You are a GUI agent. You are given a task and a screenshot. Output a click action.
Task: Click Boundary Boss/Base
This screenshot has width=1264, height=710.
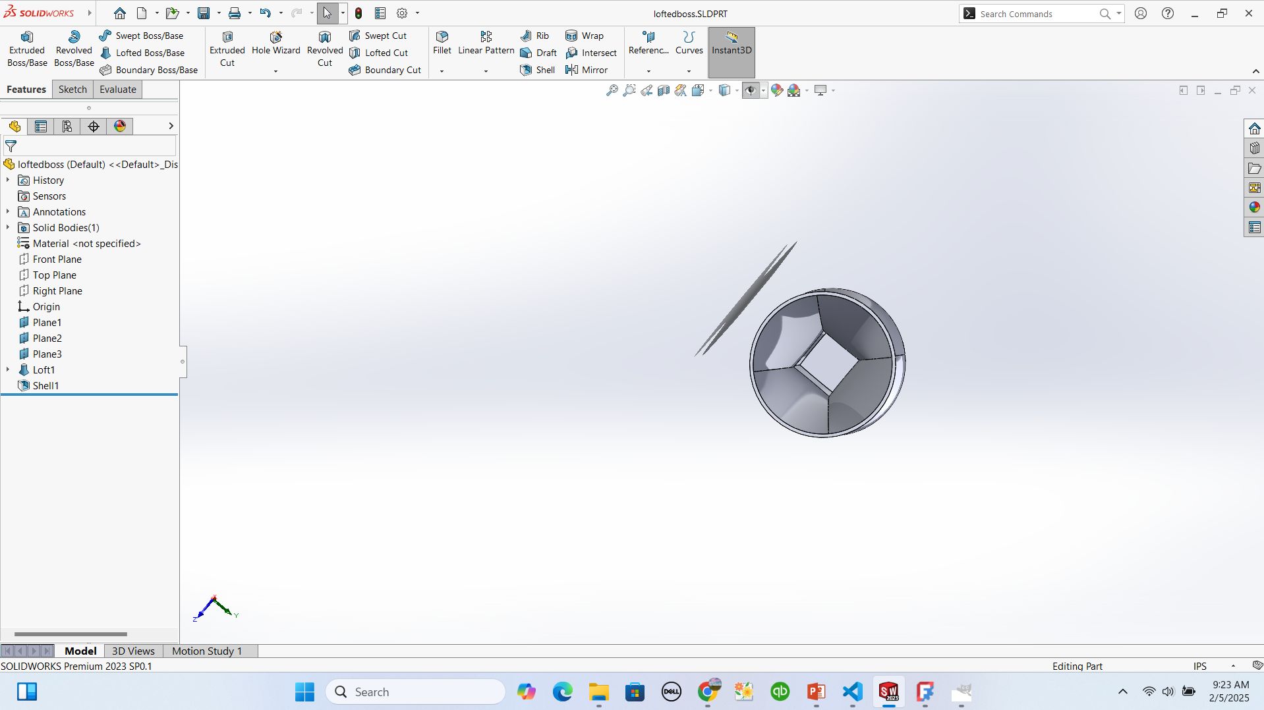[x=148, y=70]
